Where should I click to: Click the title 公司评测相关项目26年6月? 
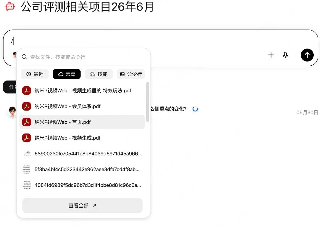tap(87, 7)
